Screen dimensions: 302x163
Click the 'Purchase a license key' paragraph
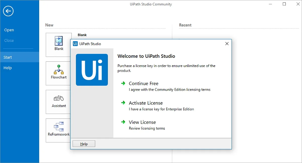click(166, 68)
